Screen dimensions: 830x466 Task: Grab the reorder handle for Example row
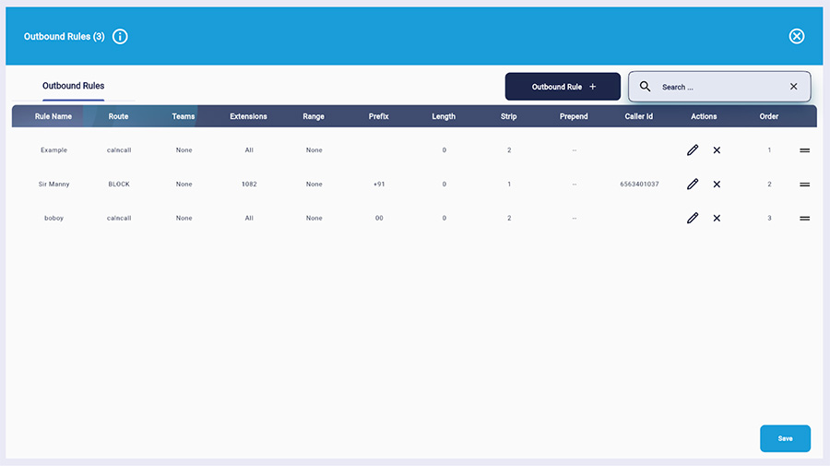[x=804, y=150]
